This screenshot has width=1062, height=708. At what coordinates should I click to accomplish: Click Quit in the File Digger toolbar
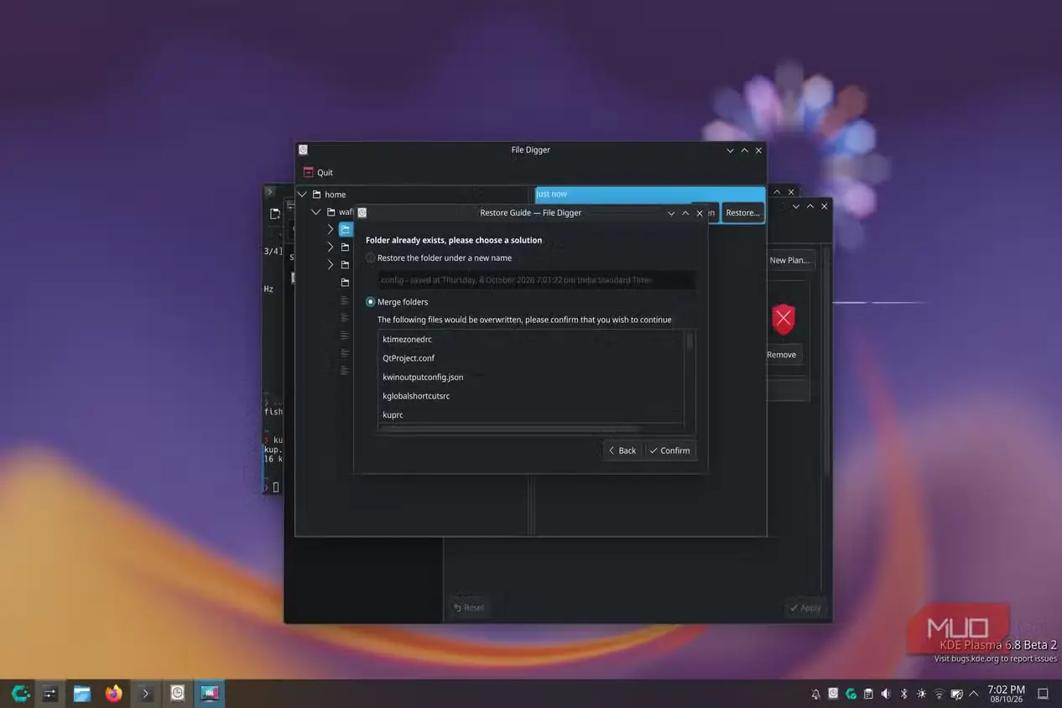(318, 173)
